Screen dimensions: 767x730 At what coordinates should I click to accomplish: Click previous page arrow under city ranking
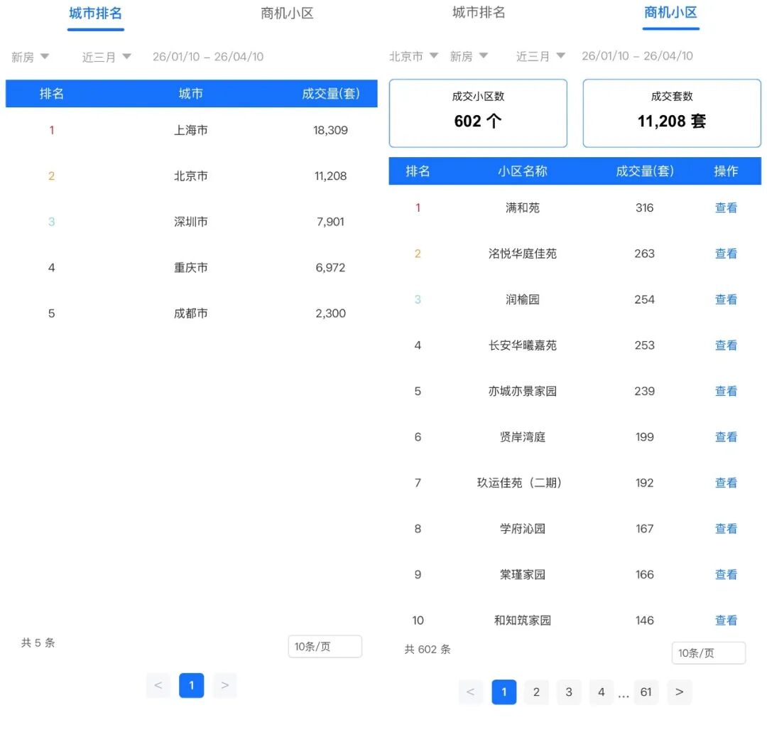[x=158, y=685]
